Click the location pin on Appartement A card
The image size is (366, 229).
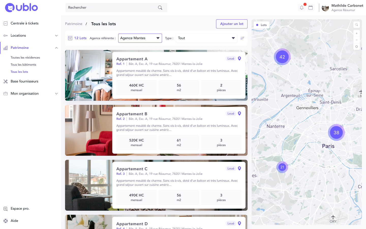pos(239,58)
